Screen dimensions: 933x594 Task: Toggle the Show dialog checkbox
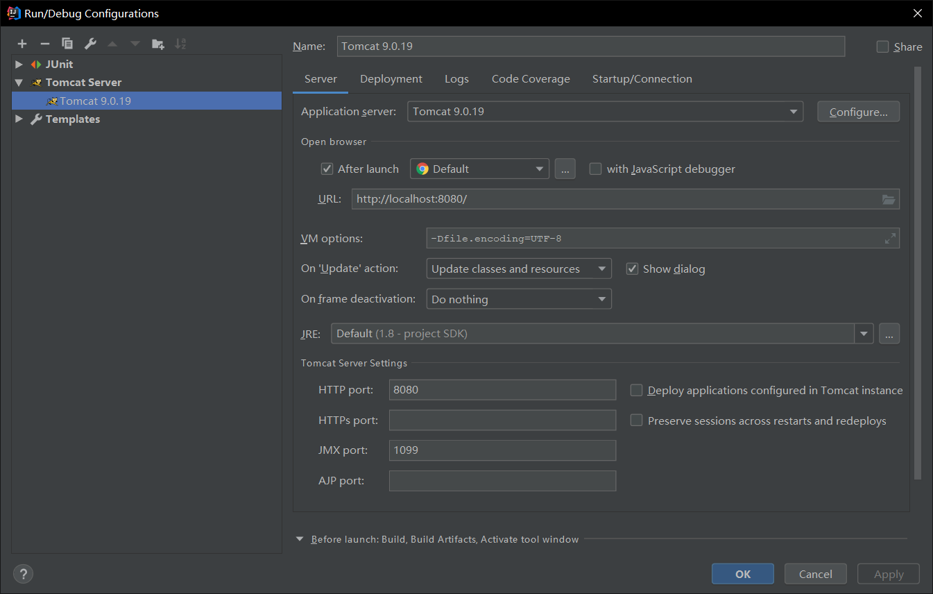pyautogui.click(x=632, y=269)
